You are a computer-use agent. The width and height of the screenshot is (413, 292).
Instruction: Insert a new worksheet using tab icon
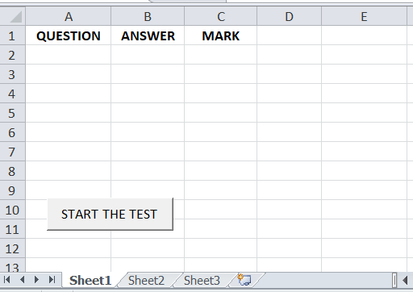244,280
